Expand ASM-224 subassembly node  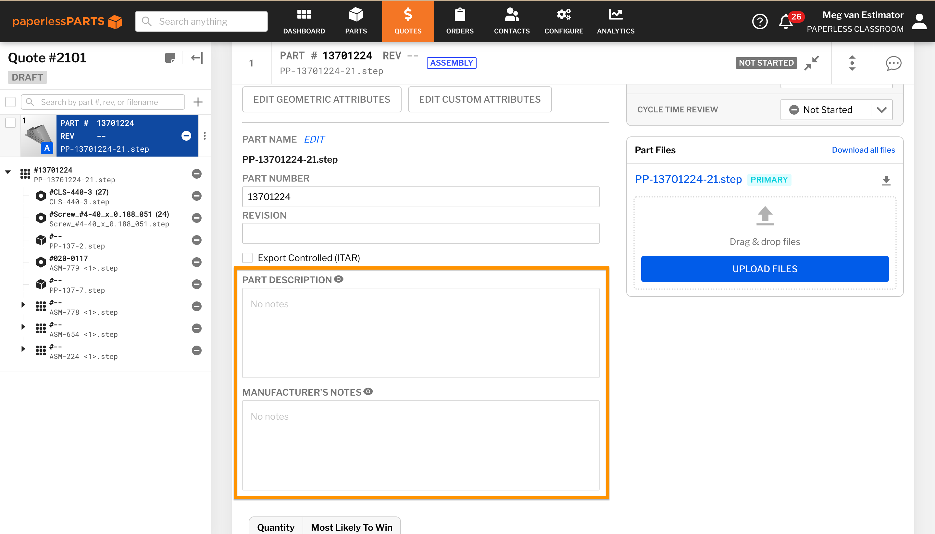click(x=23, y=349)
